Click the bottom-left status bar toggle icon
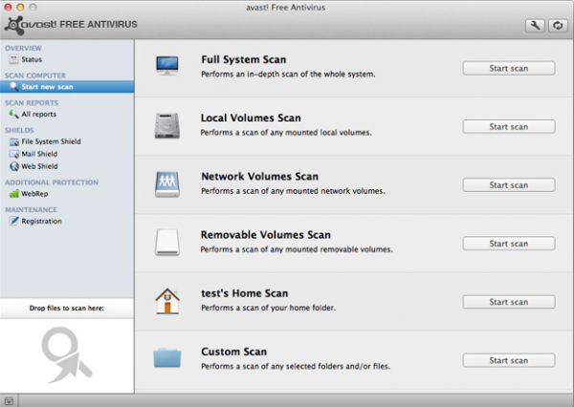 tap(9, 401)
